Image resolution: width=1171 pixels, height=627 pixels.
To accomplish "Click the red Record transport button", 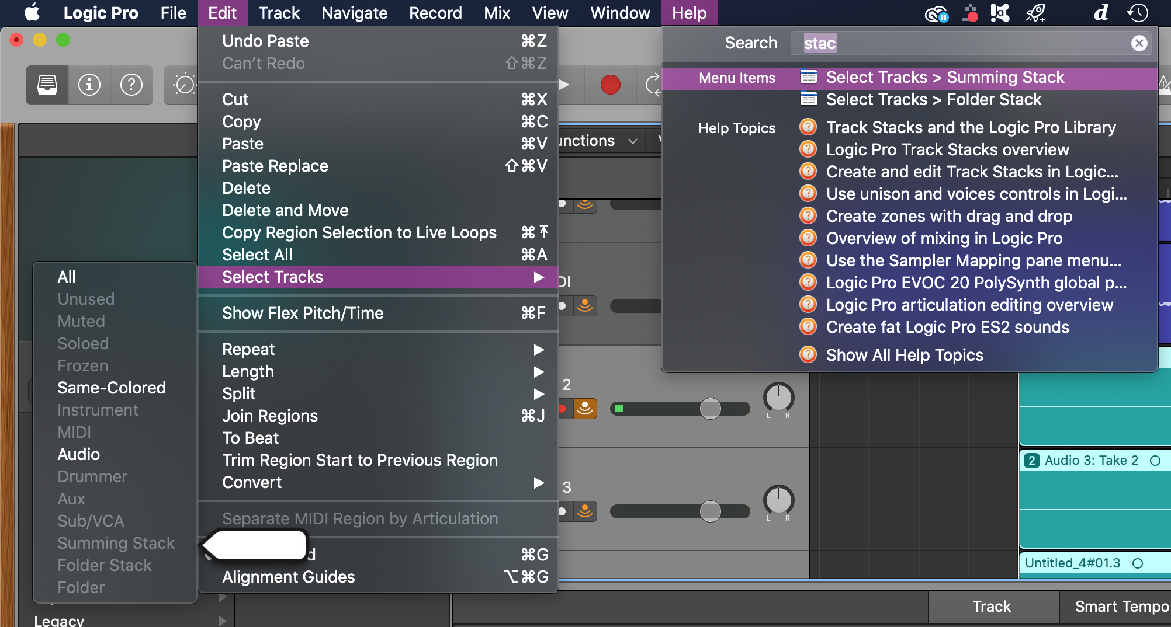I will pyautogui.click(x=611, y=85).
